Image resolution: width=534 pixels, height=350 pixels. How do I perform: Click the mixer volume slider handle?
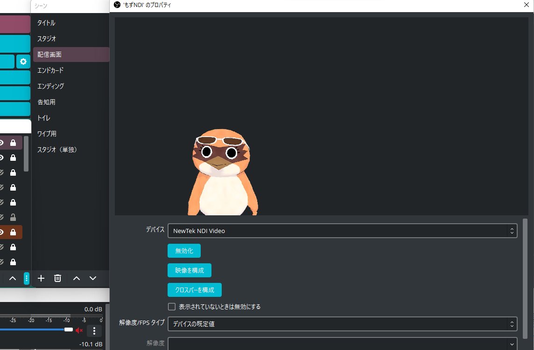click(x=69, y=329)
